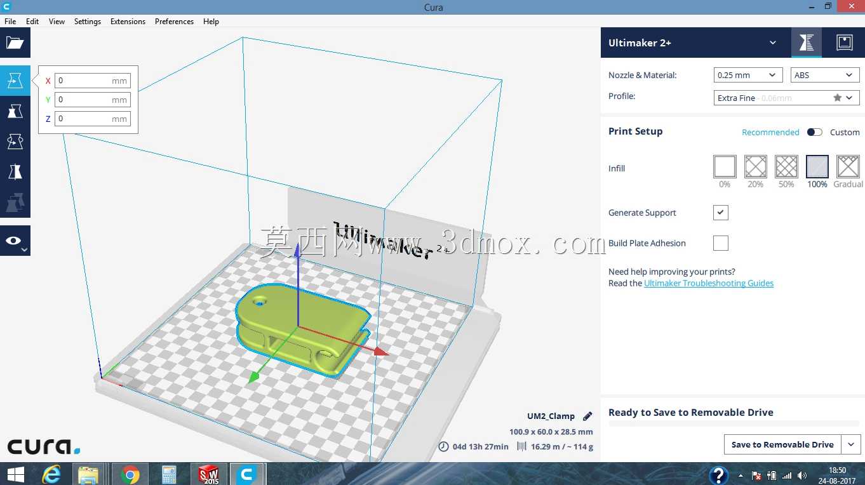Click the UM2_Clamp job name
The height and width of the screenshot is (485, 865).
click(x=551, y=416)
